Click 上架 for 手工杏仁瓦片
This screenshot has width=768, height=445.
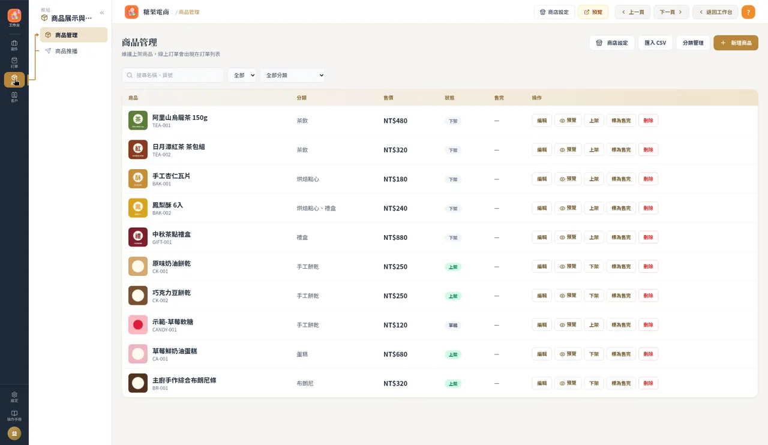click(594, 179)
